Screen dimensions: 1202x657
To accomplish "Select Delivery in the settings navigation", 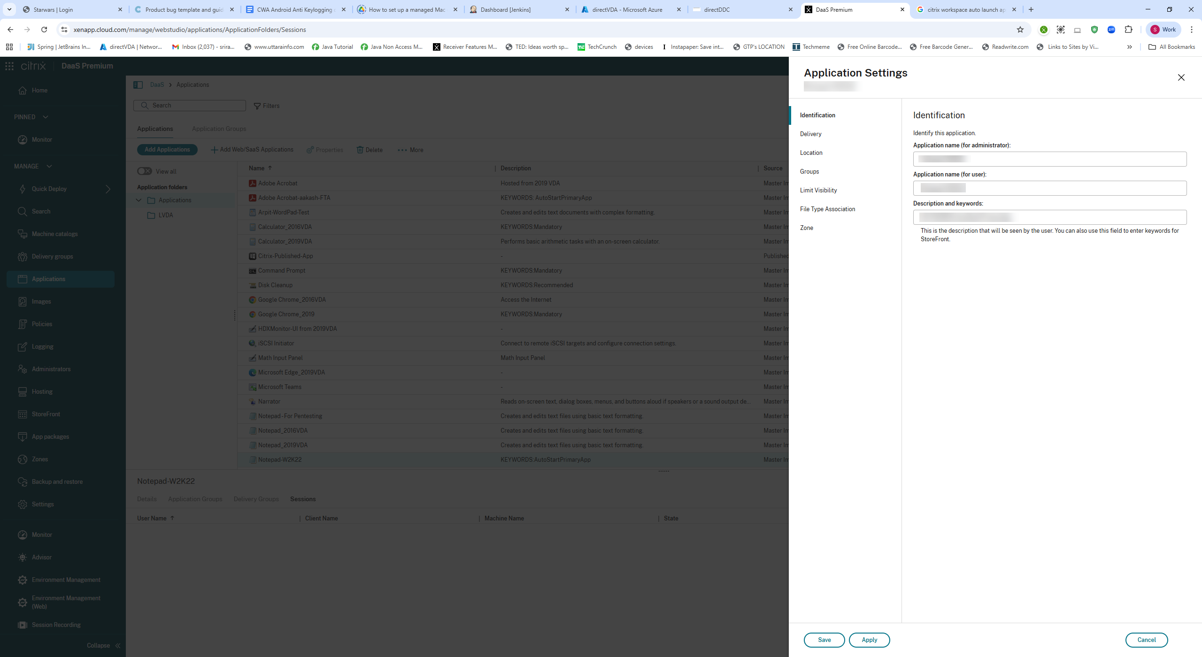I will [810, 134].
